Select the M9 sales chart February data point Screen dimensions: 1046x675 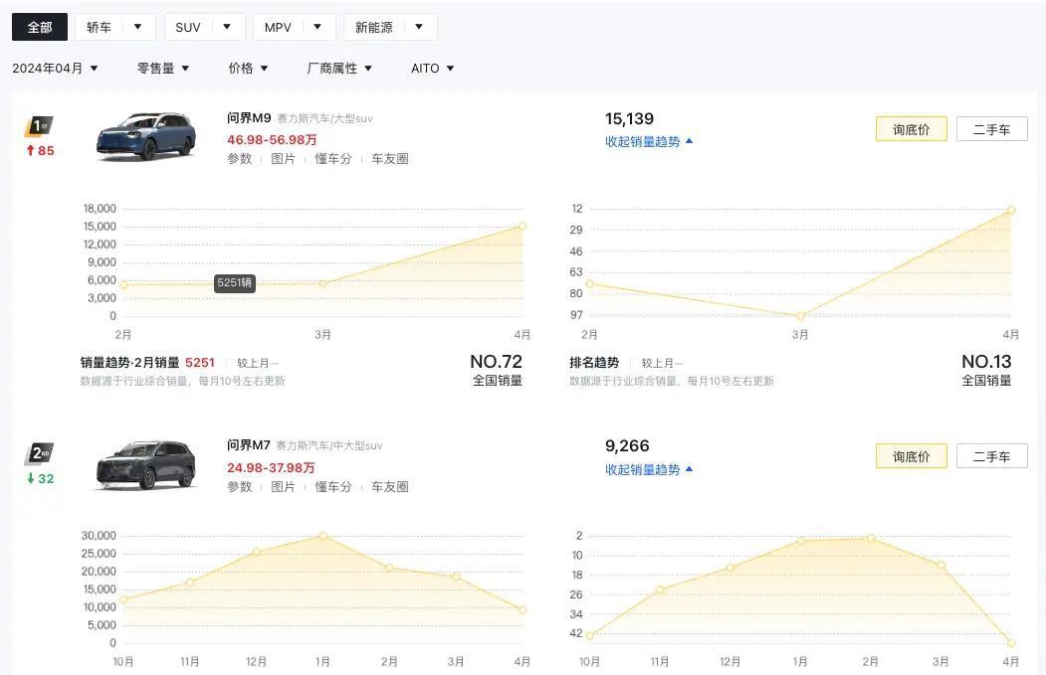(x=123, y=284)
